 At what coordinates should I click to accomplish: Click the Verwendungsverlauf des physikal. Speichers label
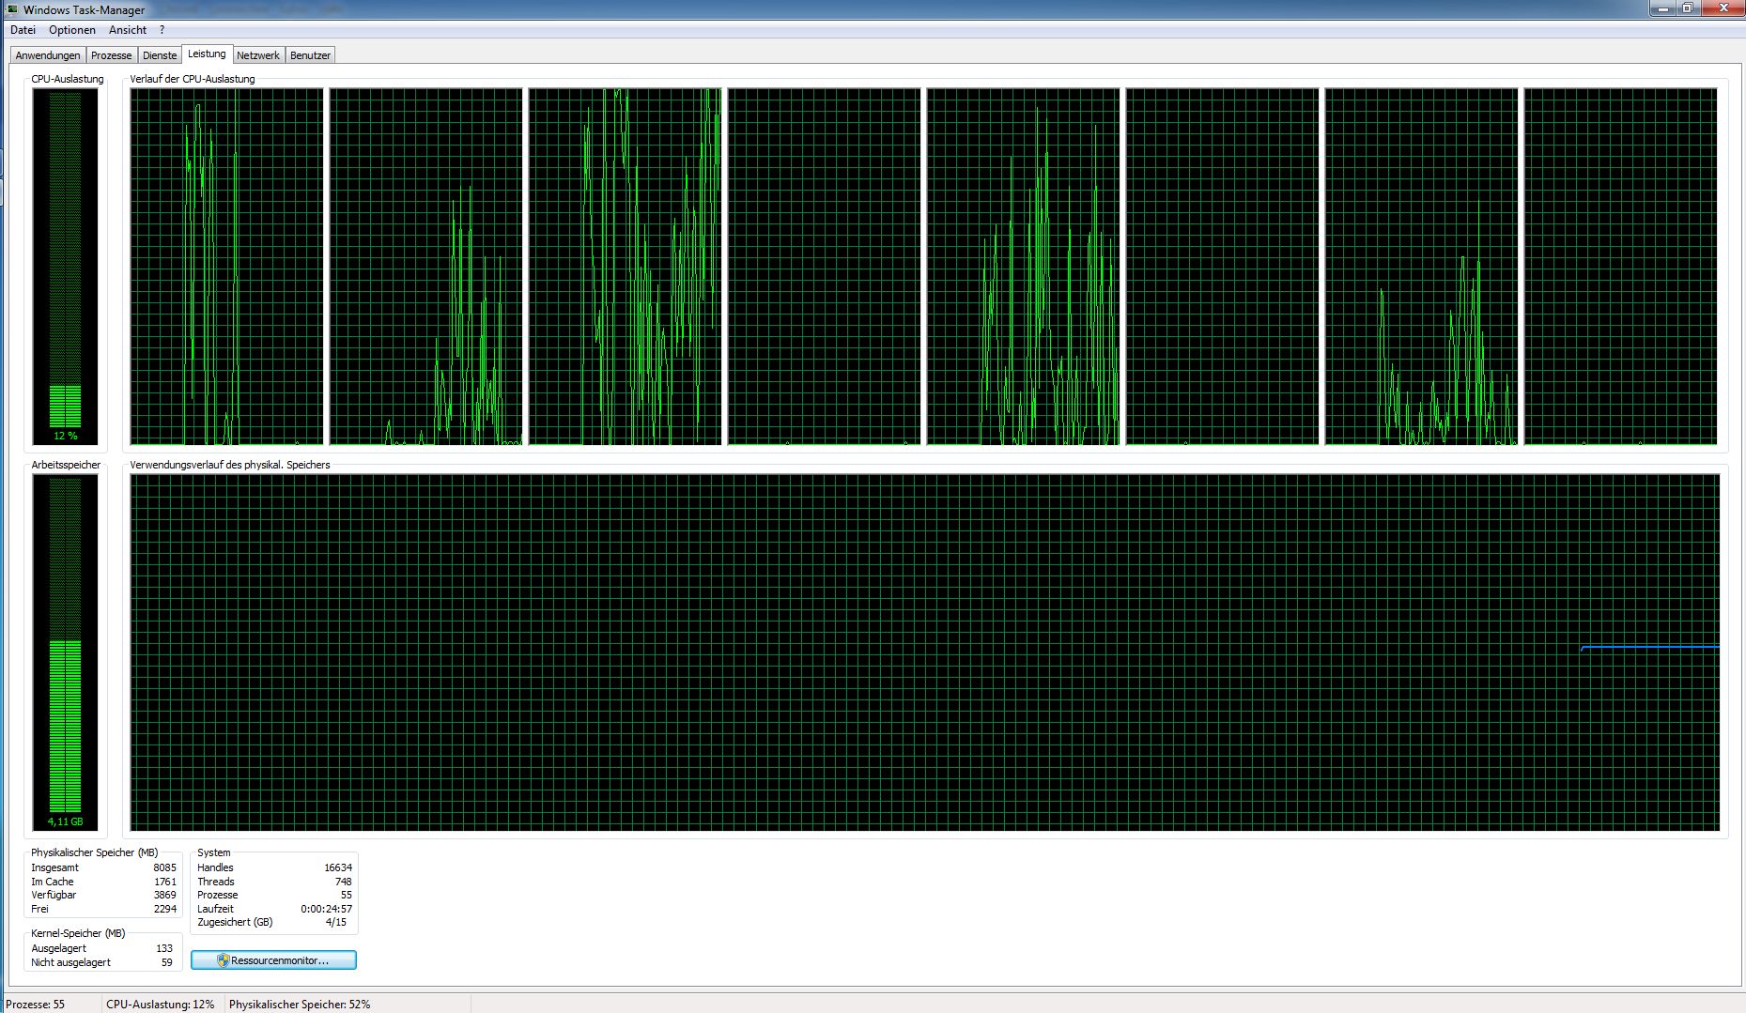pos(230,465)
